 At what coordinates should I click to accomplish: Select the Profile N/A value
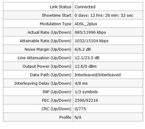[x=78, y=117]
